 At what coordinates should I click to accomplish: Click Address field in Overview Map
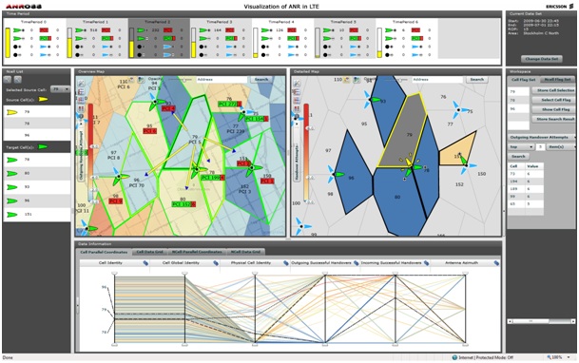tap(222, 80)
